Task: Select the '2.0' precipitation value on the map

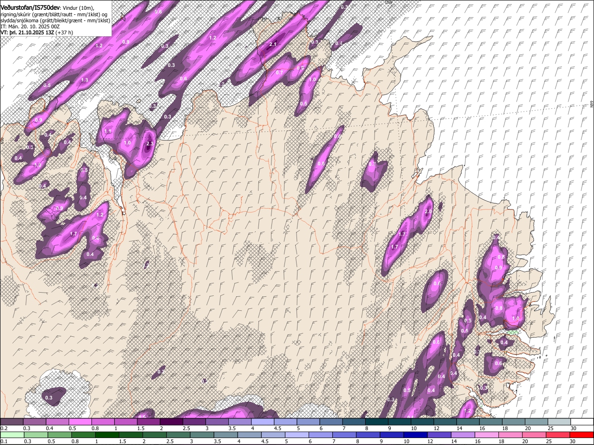Action: 428,211
